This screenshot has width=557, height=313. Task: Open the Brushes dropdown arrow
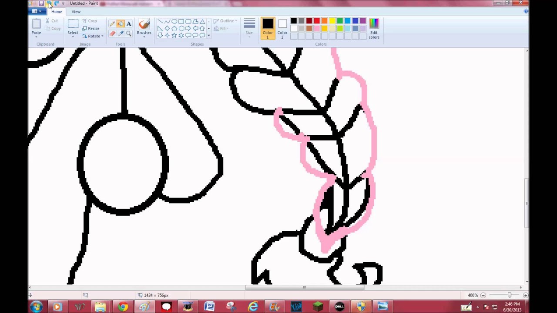[144, 36]
